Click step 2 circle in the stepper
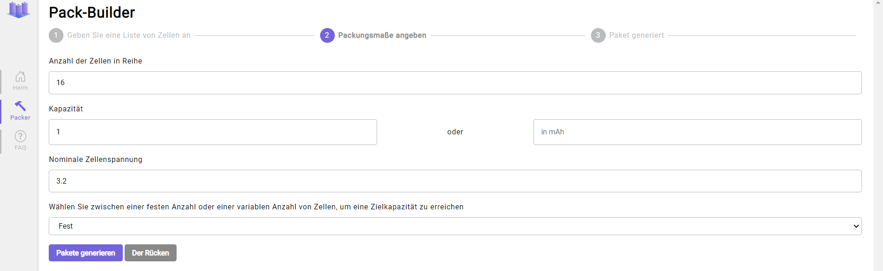Viewport: 883px width, 271px height. click(327, 35)
